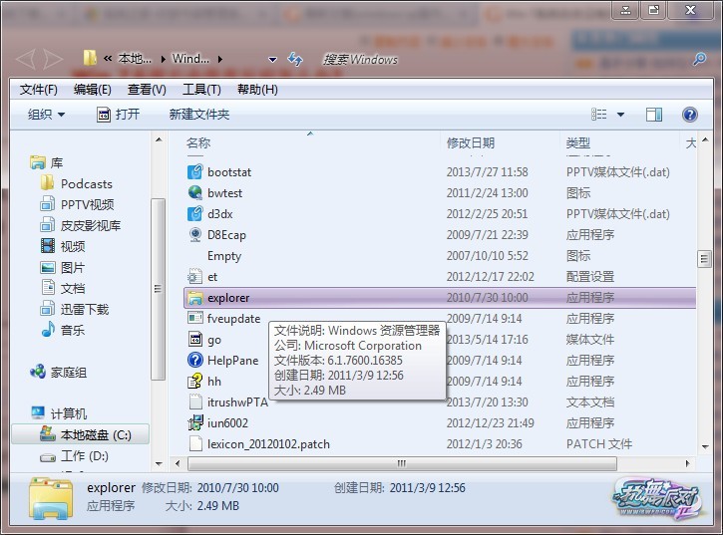Click the bwtest globe icon

coord(195,192)
